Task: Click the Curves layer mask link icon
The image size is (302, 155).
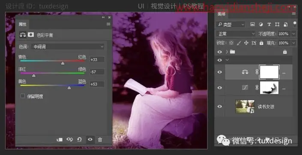Action: tap(257, 88)
